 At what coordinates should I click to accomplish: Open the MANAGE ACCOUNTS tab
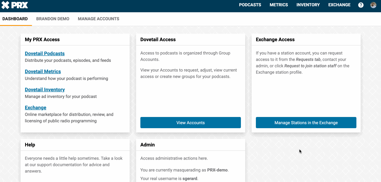(x=98, y=19)
